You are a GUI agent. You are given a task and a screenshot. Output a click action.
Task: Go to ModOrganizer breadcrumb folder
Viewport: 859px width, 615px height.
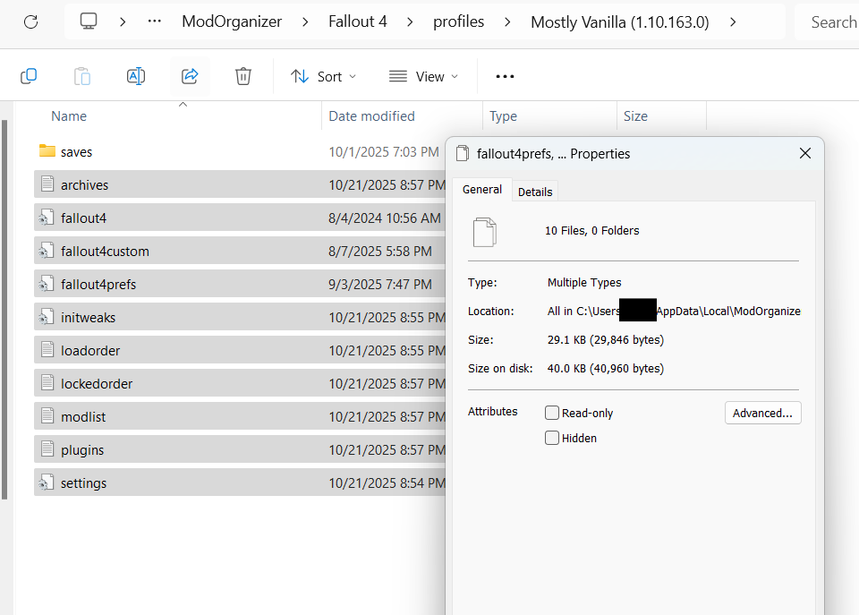(x=232, y=21)
